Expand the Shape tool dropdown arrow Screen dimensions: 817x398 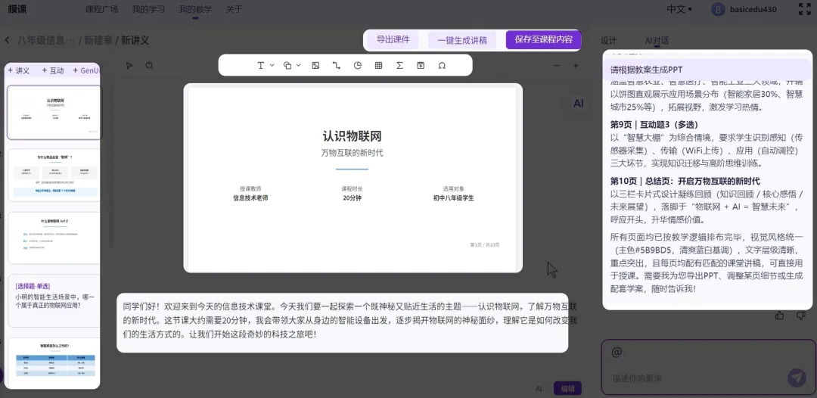299,65
